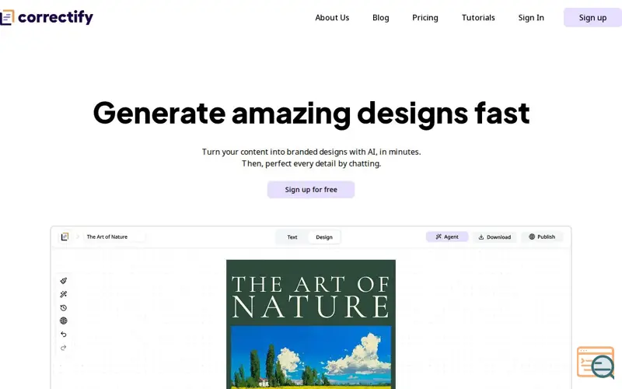Click the globe icon in left sidebar
Image resolution: width=622 pixels, height=389 pixels.
tap(64, 321)
